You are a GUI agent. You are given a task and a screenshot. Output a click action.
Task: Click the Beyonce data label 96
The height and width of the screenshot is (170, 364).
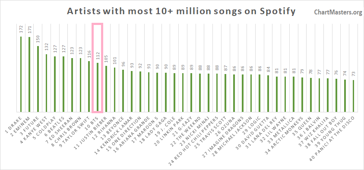[123, 65]
